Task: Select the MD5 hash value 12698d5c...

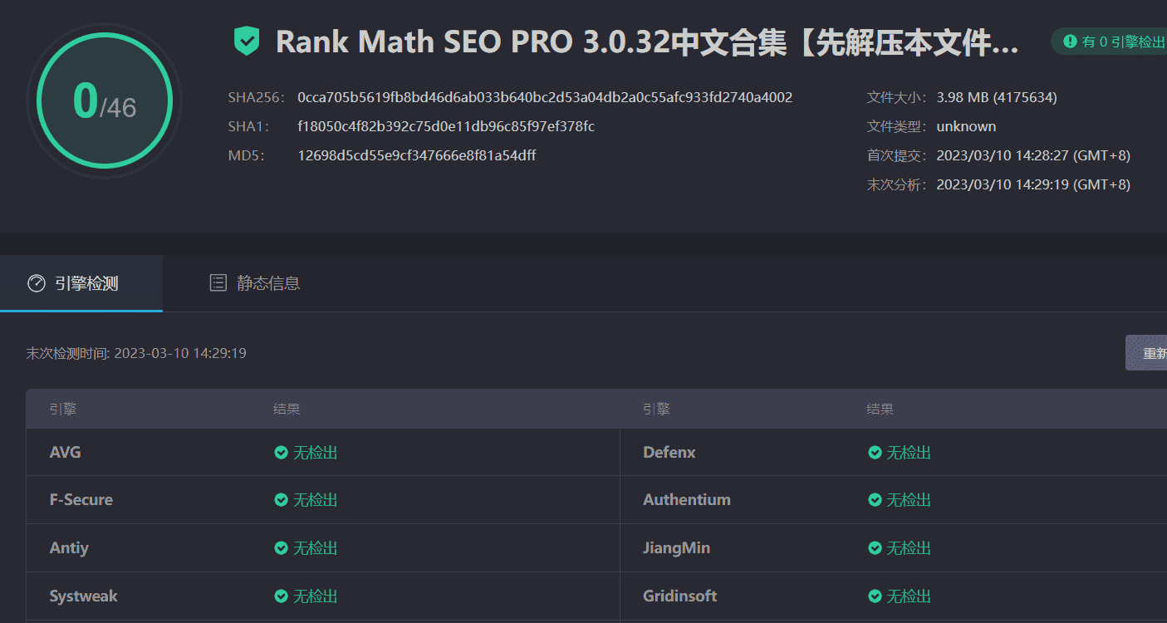Action: point(417,155)
